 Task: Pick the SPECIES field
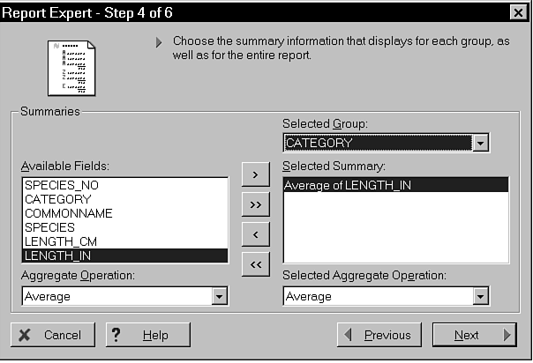pyautogui.click(x=49, y=227)
